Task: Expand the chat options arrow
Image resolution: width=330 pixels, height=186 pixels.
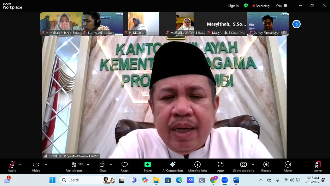Action: coord(111,165)
